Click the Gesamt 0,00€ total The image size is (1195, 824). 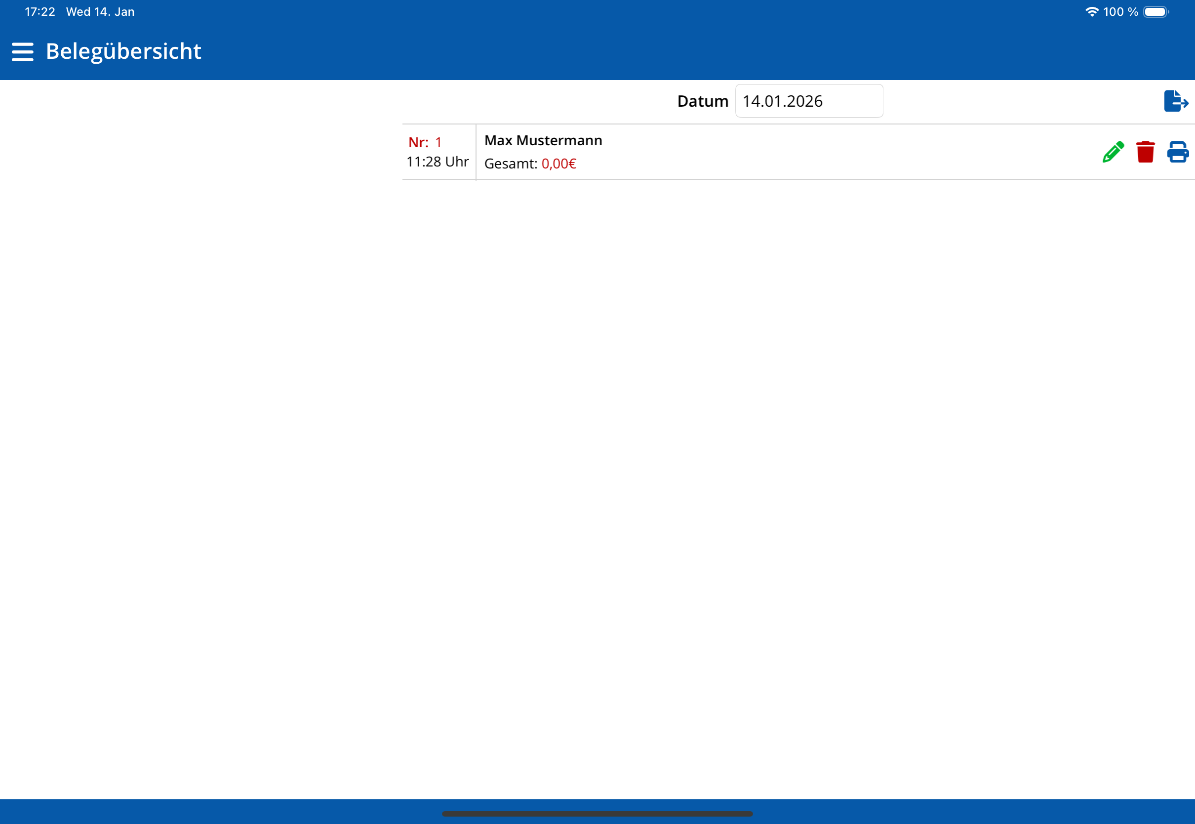click(530, 164)
